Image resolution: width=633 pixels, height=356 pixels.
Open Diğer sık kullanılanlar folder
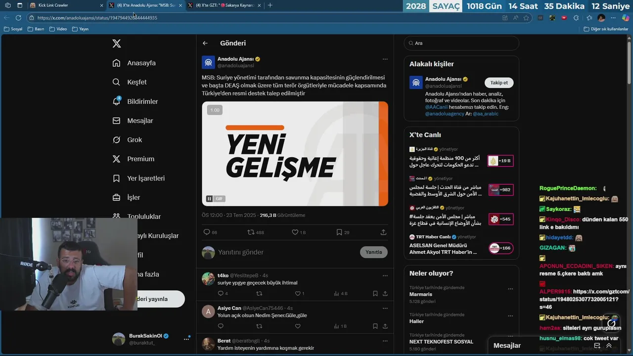(x=606, y=29)
